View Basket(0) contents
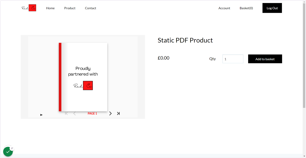The height and width of the screenshot is (158, 306). coord(246,8)
